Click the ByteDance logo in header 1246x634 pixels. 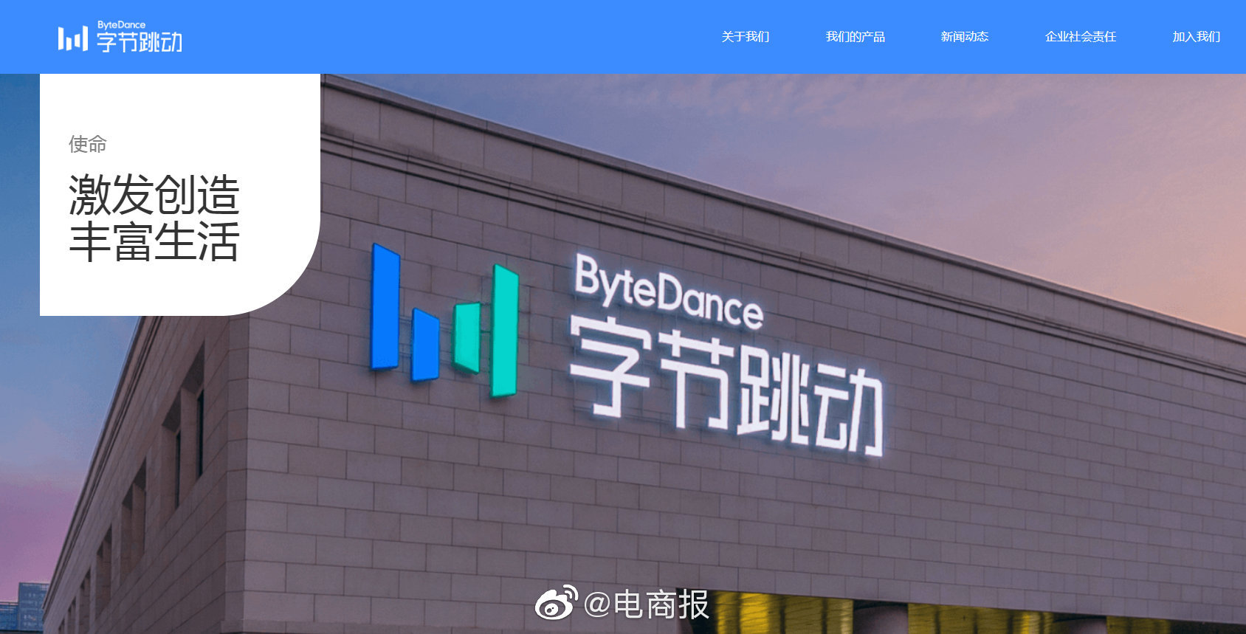pyautogui.click(x=120, y=37)
